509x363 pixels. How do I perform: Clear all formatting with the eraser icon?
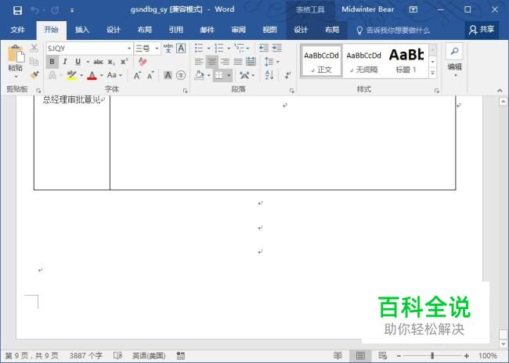coord(143,62)
